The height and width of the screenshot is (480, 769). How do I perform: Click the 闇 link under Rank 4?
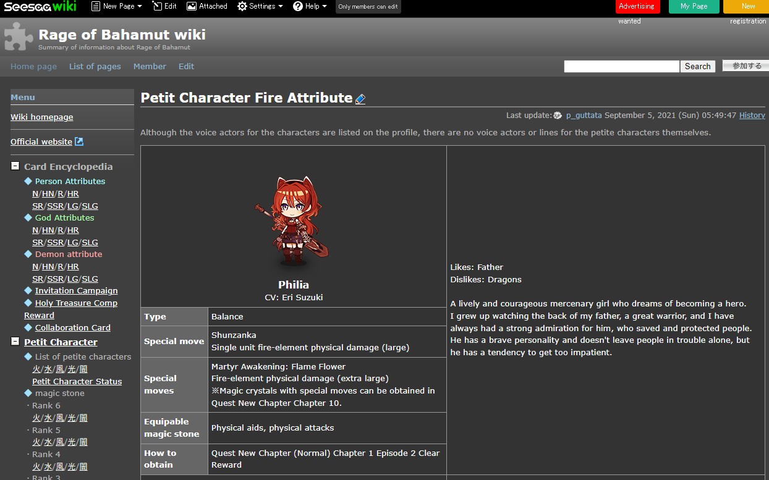click(x=83, y=466)
